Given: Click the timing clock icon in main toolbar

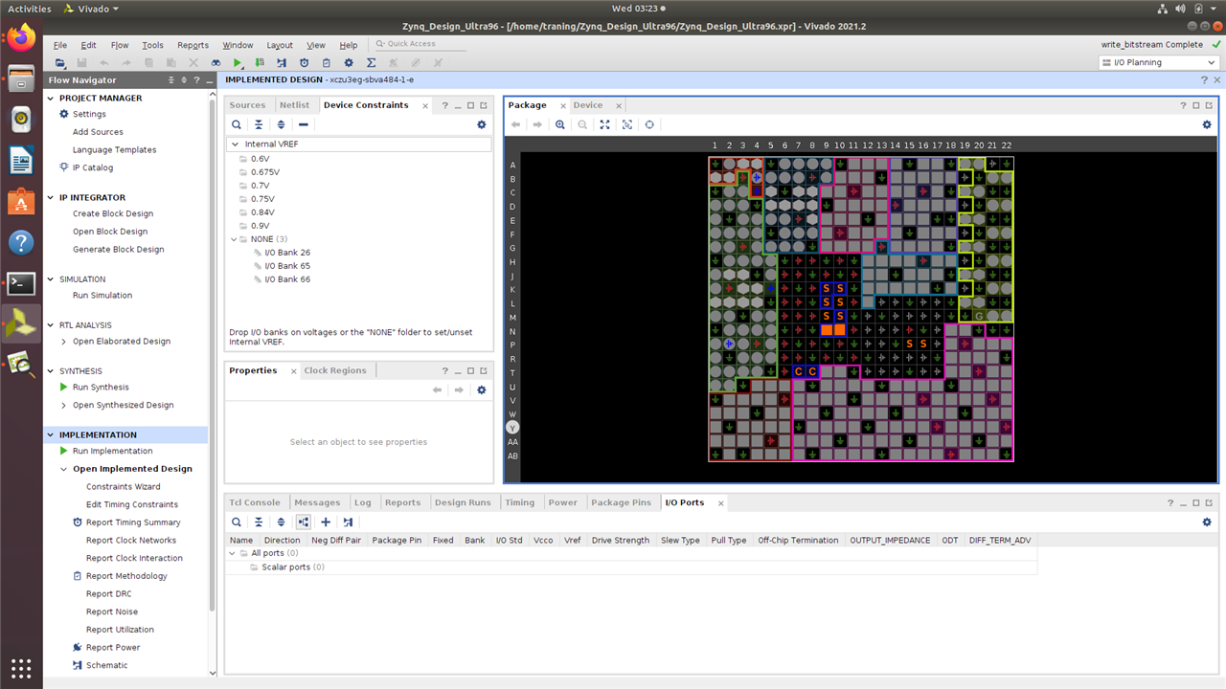Looking at the screenshot, I should pos(305,62).
